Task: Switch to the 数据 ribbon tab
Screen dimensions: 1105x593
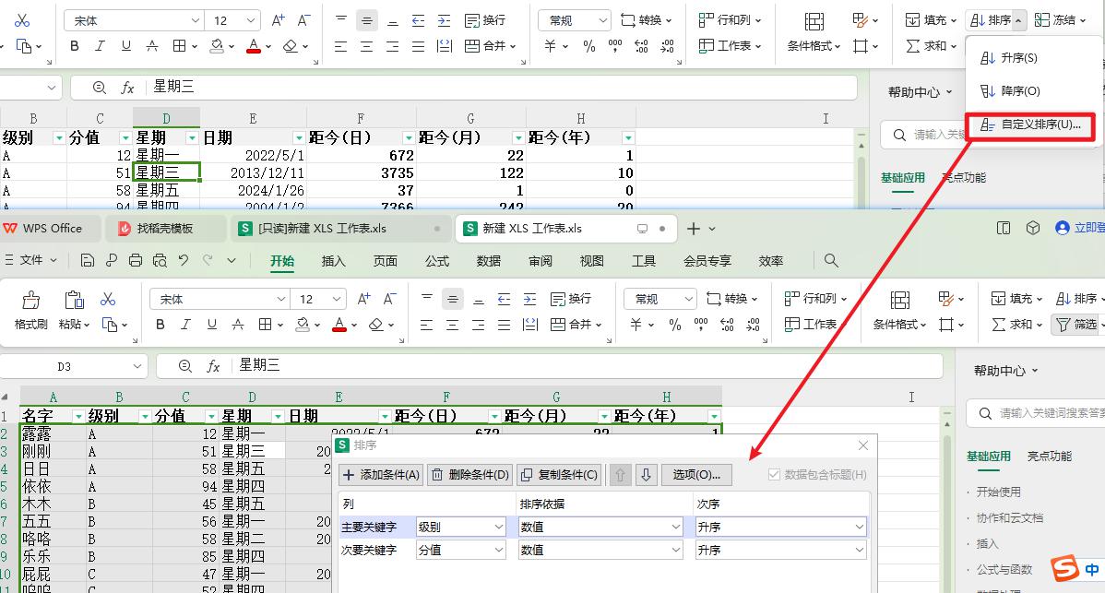Action: (488, 261)
